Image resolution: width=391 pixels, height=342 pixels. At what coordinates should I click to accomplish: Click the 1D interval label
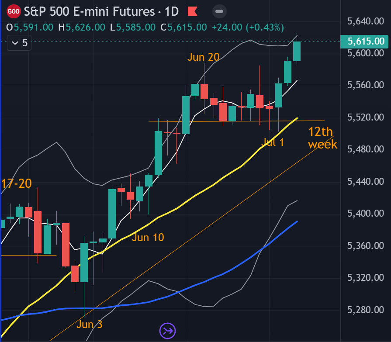pos(172,11)
